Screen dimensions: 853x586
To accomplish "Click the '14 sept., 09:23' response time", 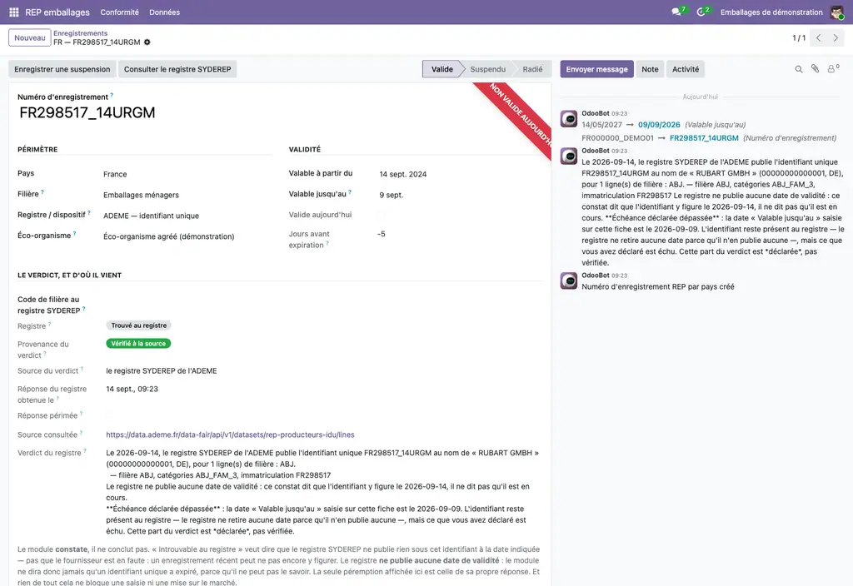I will pos(132,389).
